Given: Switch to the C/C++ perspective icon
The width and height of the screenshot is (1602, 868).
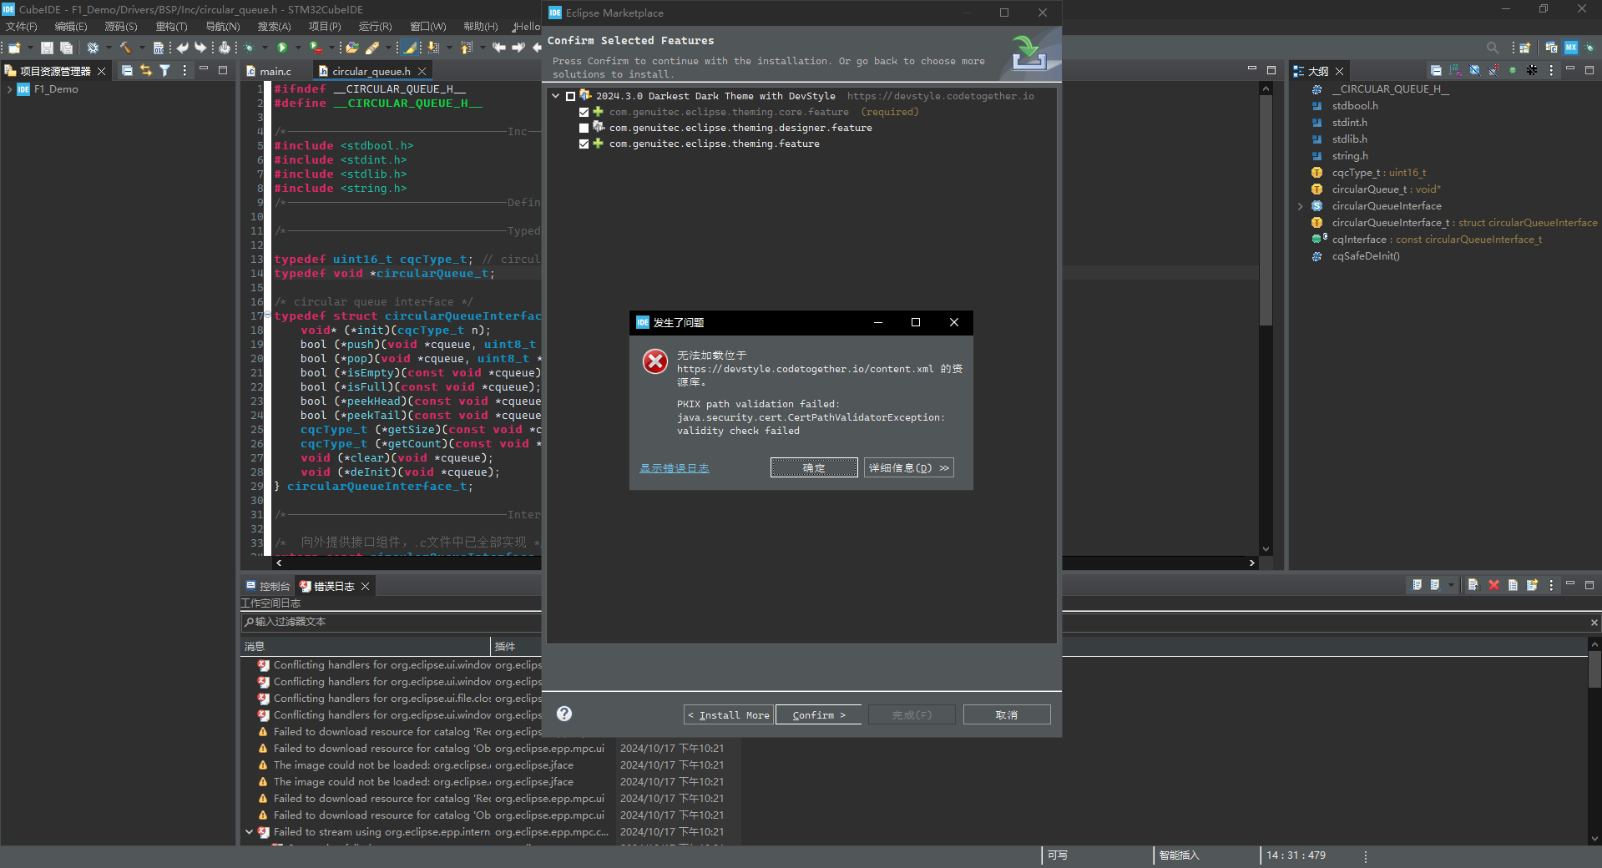Looking at the screenshot, I should tap(1551, 48).
